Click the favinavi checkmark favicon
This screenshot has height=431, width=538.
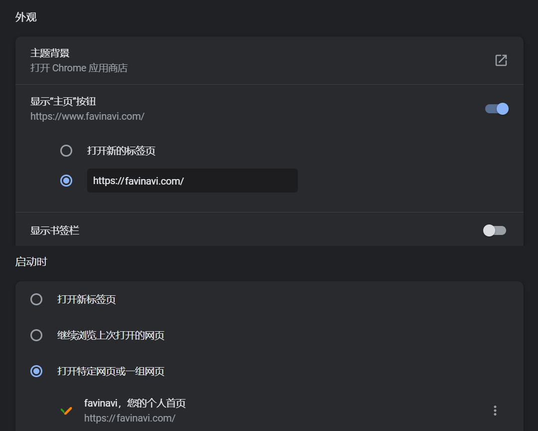[66, 411]
